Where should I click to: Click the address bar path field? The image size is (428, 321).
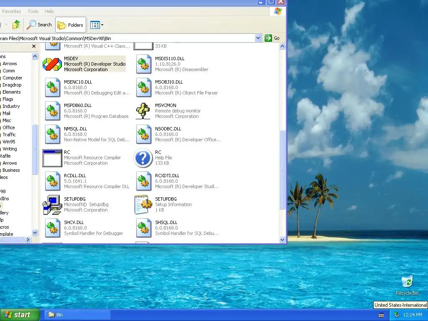pos(127,38)
